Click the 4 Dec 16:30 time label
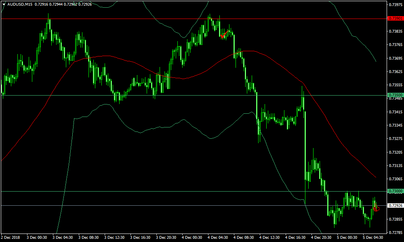 point(295,238)
